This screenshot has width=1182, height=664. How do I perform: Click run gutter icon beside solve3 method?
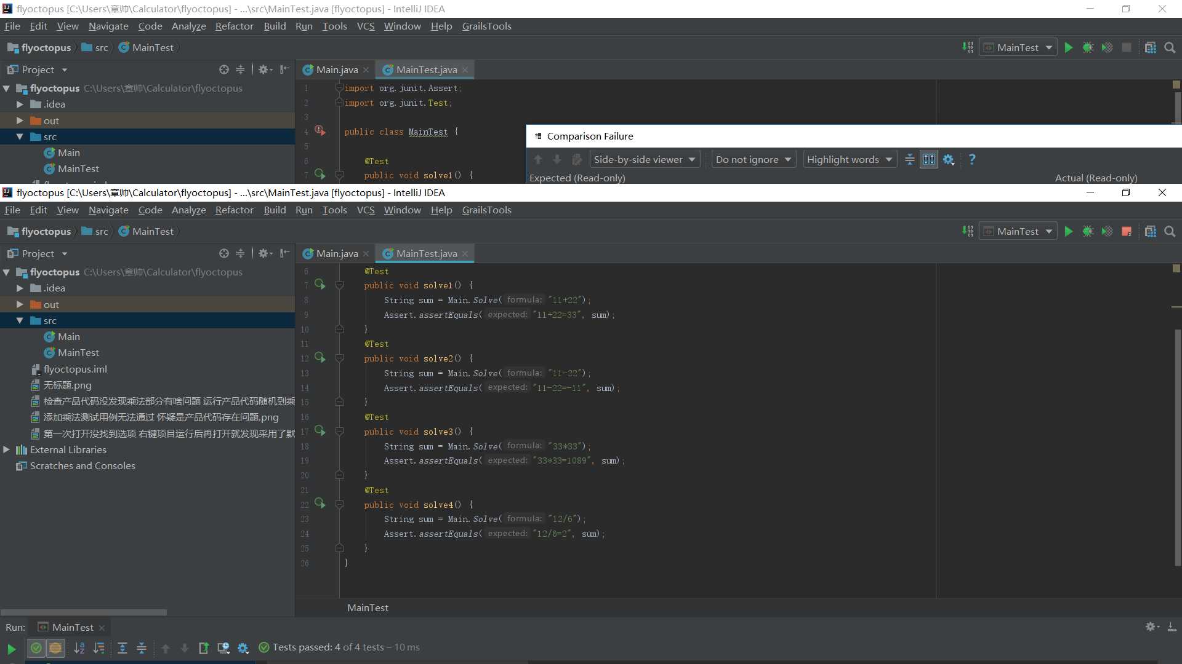click(x=320, y=430)
